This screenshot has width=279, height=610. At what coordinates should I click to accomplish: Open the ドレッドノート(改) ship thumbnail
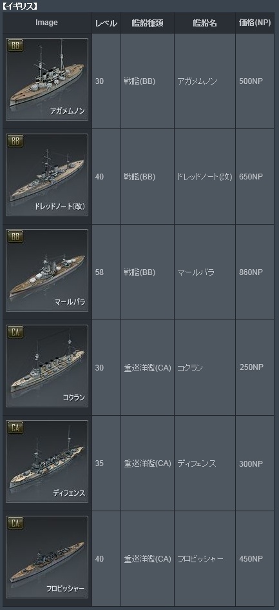pyautogui.click(x=47, y=175)
